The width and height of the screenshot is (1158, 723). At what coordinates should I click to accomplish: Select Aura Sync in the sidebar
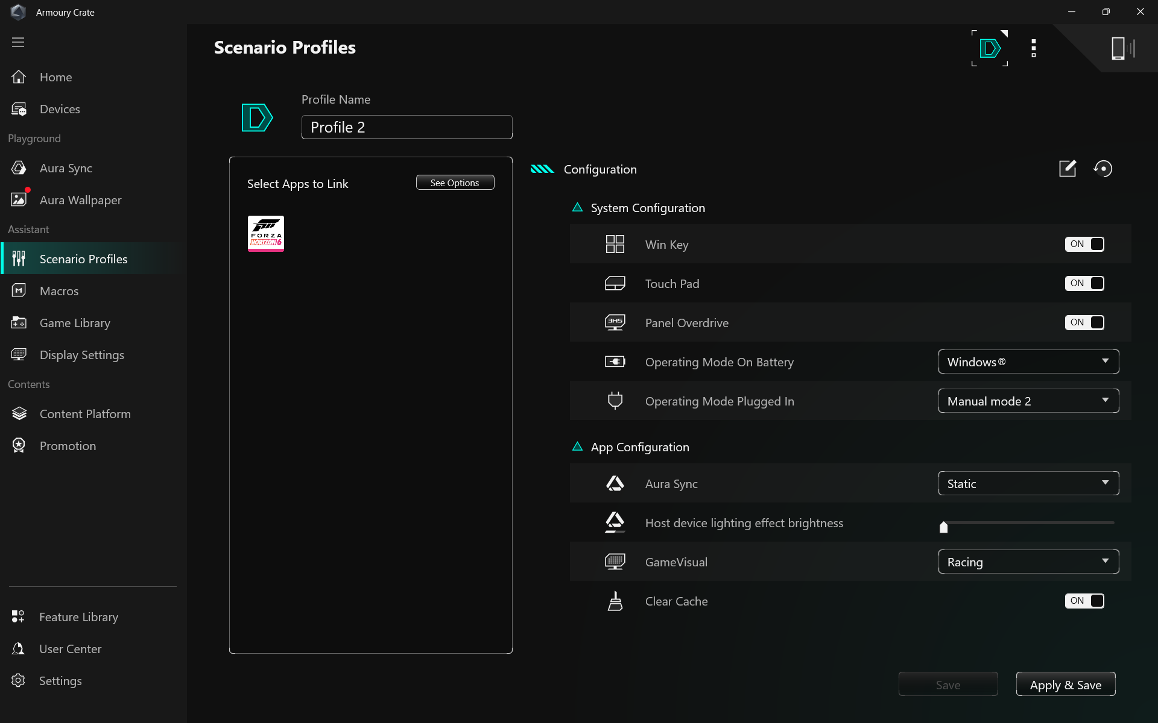93,168
